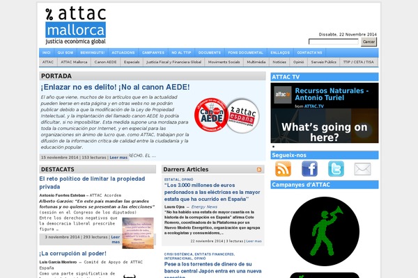Click the attac españa badge image
This screenshot has height=278, width=418.
click(242, 115)
